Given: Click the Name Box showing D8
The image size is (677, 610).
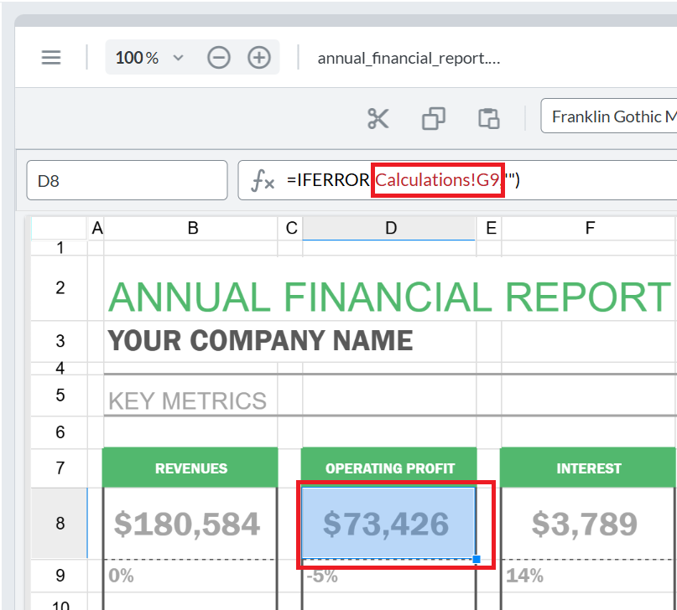Looking at the screenshot, I should point(127,180).
